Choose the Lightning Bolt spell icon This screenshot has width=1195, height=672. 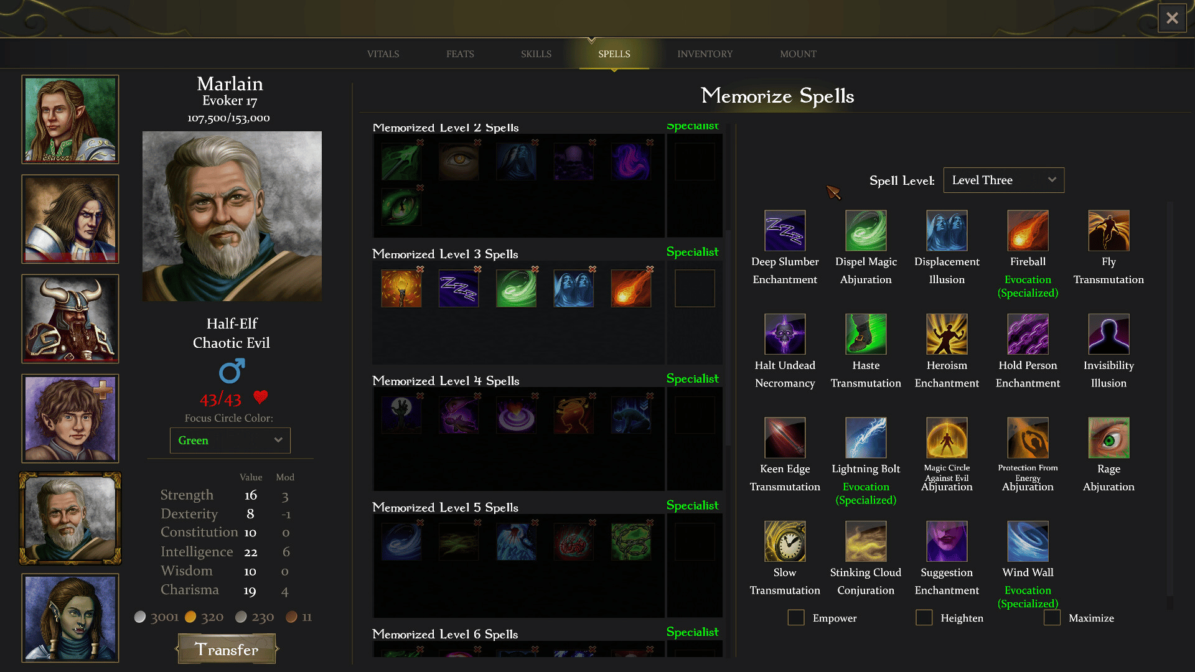(866, 437)
